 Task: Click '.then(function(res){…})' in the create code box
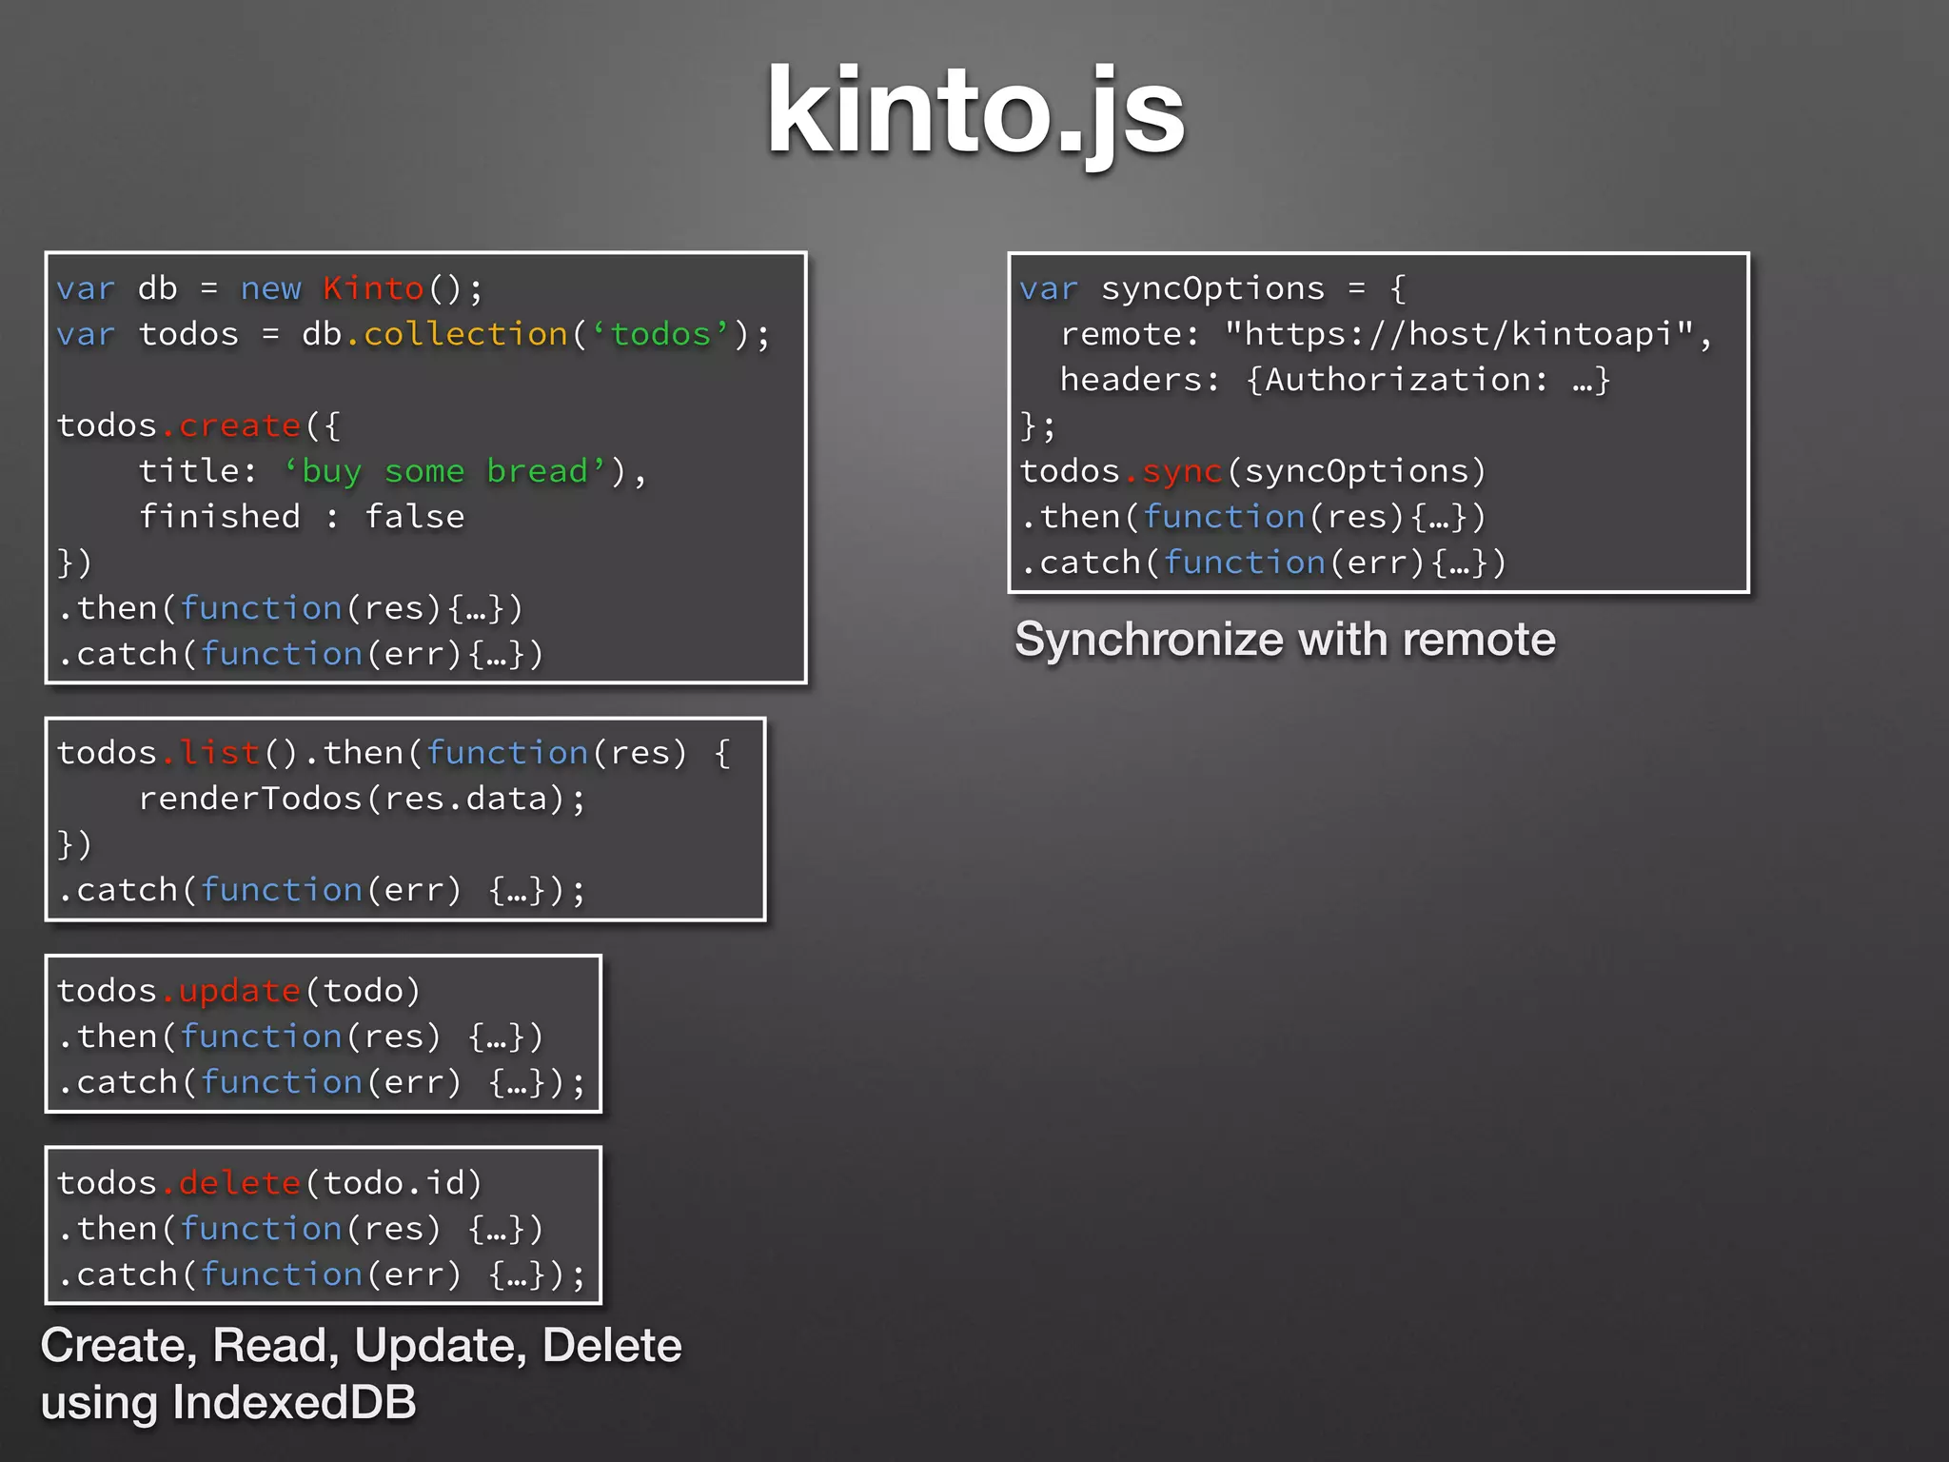point(290,608)
